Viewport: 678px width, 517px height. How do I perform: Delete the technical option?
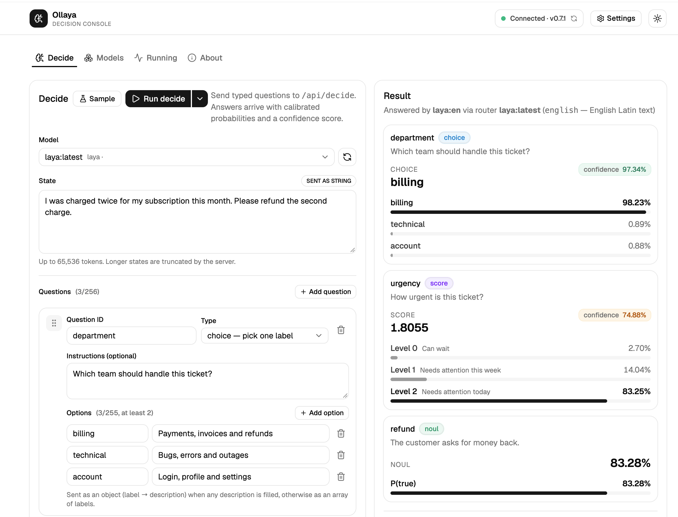point(341,455)
